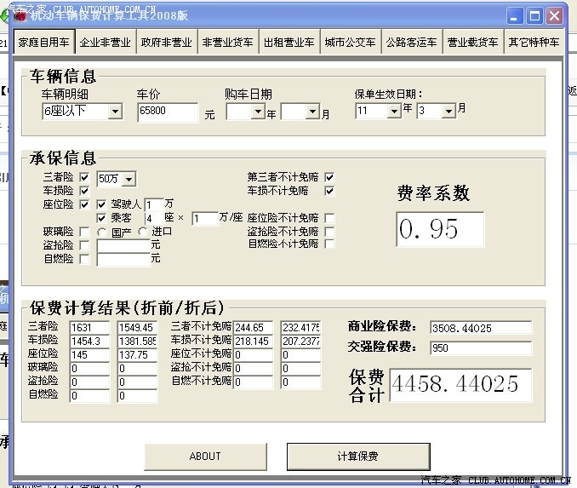Enable the 玻璃险 checkbox

[84, 232]
